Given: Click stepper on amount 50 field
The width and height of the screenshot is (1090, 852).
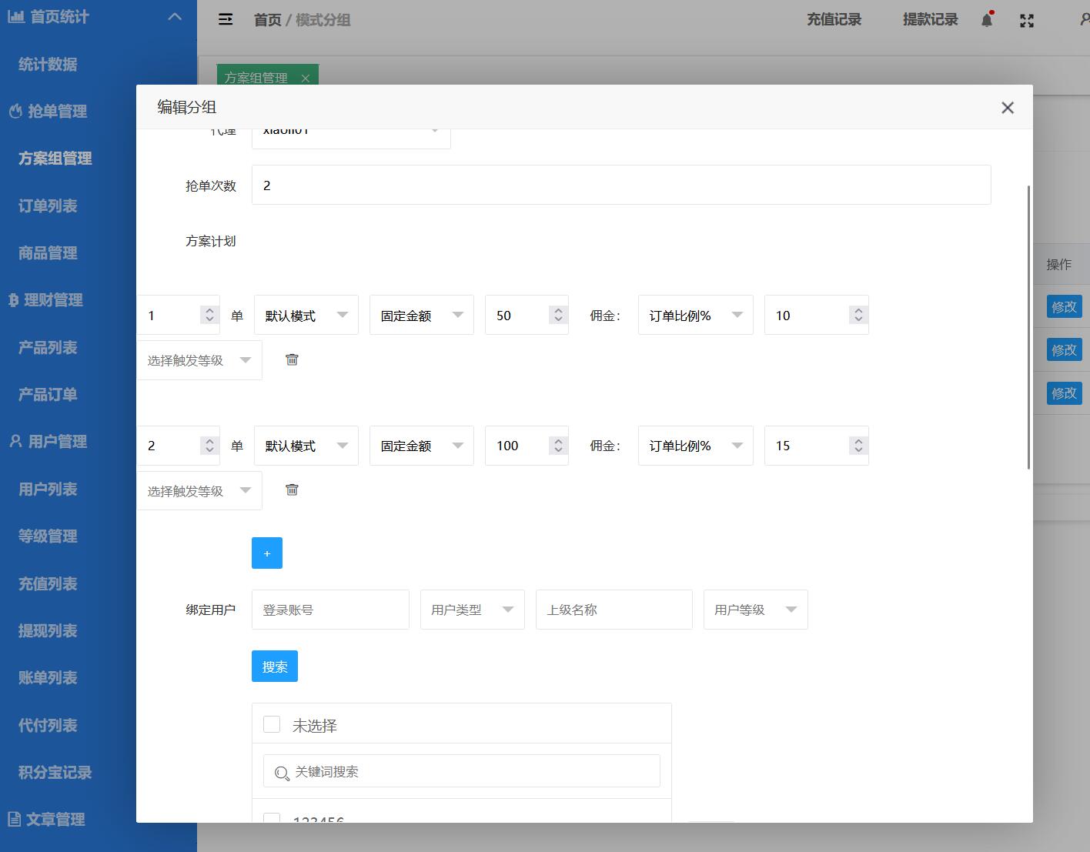Looking at the screenshot, I should coord(558,315).
